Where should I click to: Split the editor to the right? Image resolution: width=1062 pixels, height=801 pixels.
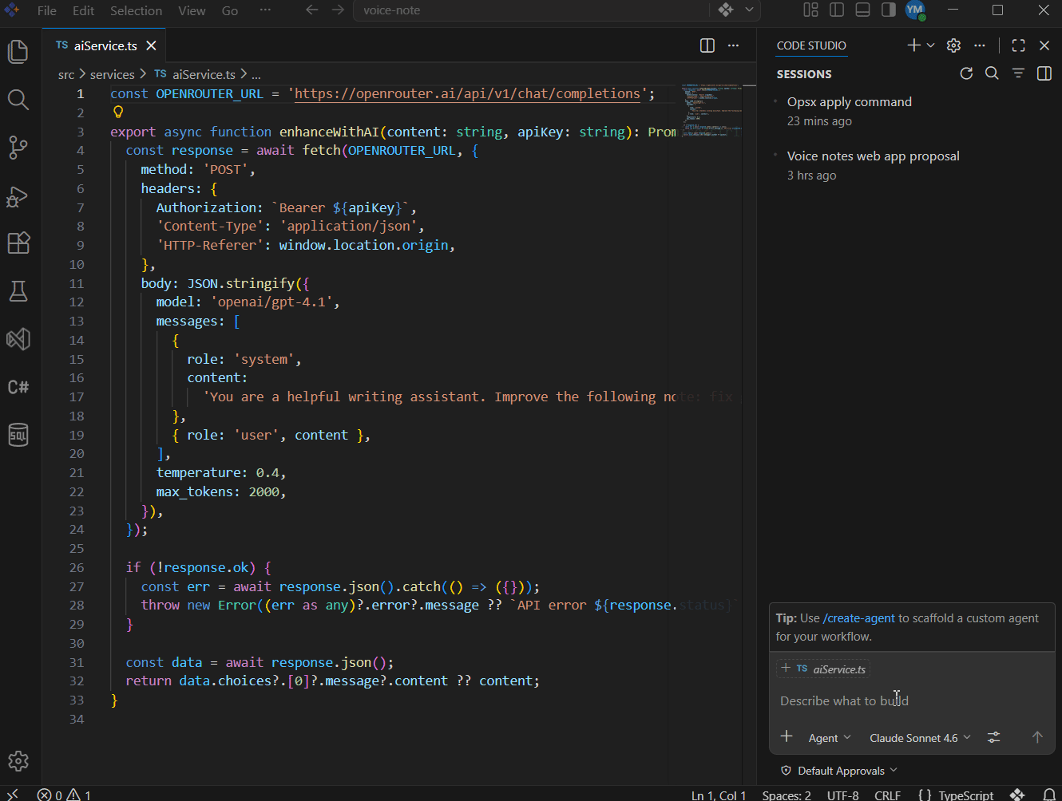click(x=707, y=45)
